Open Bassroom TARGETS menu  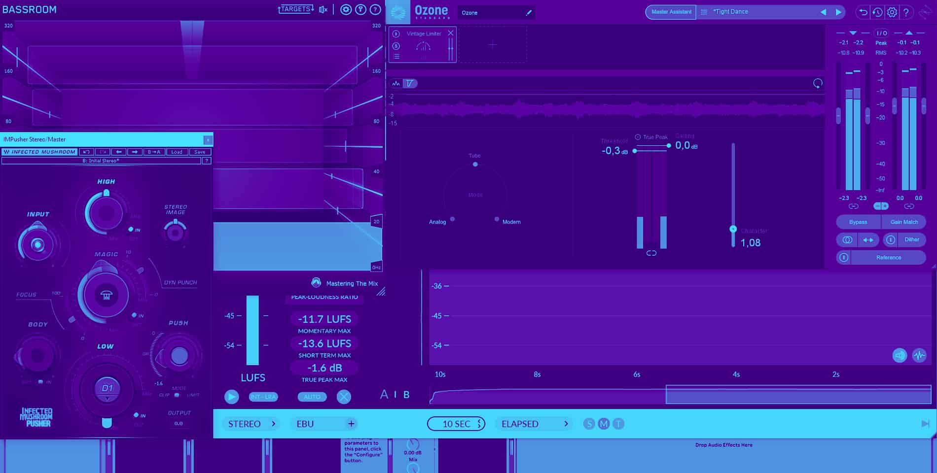(x=296, y=9)
